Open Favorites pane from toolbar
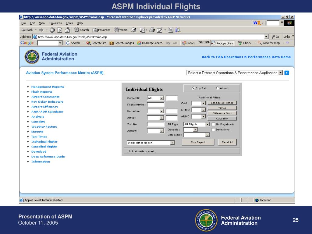312x234 pixels. pos(101,30)
